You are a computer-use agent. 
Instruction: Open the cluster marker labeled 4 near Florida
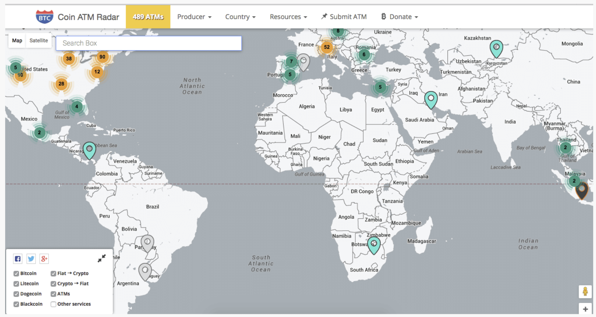77,107
